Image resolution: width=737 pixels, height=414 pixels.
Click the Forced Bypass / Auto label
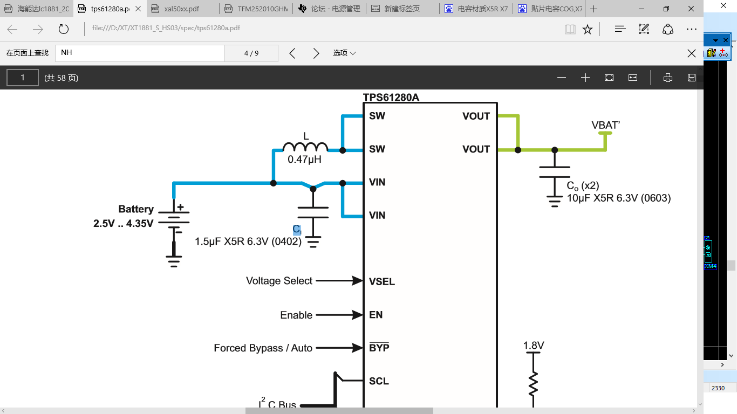pos(263,348)
